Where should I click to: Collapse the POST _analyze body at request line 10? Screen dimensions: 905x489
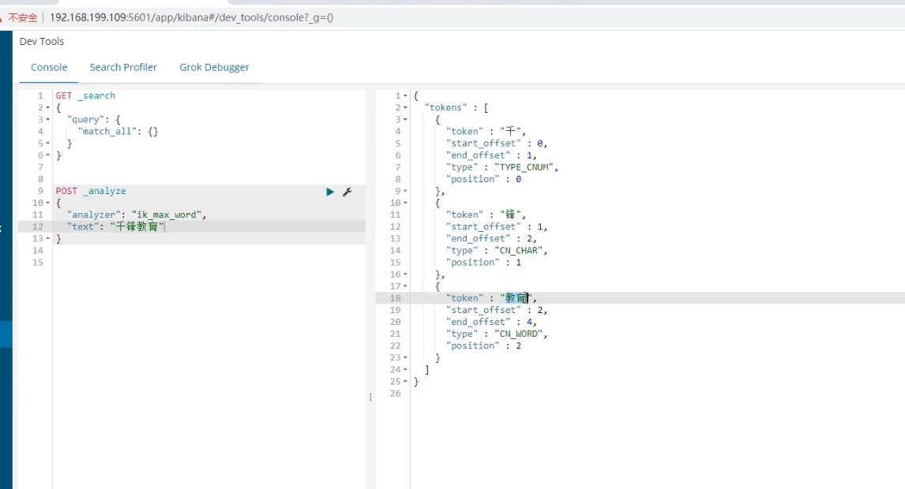coord(48,203)
